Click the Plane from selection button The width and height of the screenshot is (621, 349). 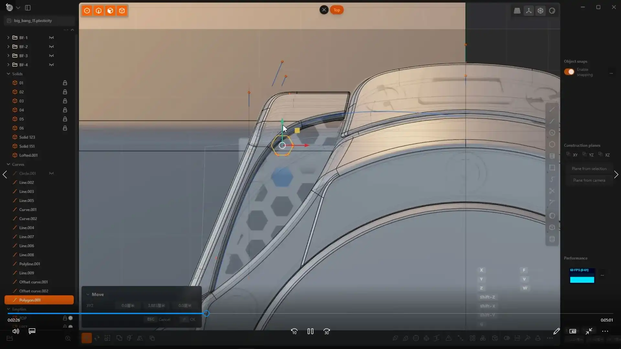[x=589, y=169]
